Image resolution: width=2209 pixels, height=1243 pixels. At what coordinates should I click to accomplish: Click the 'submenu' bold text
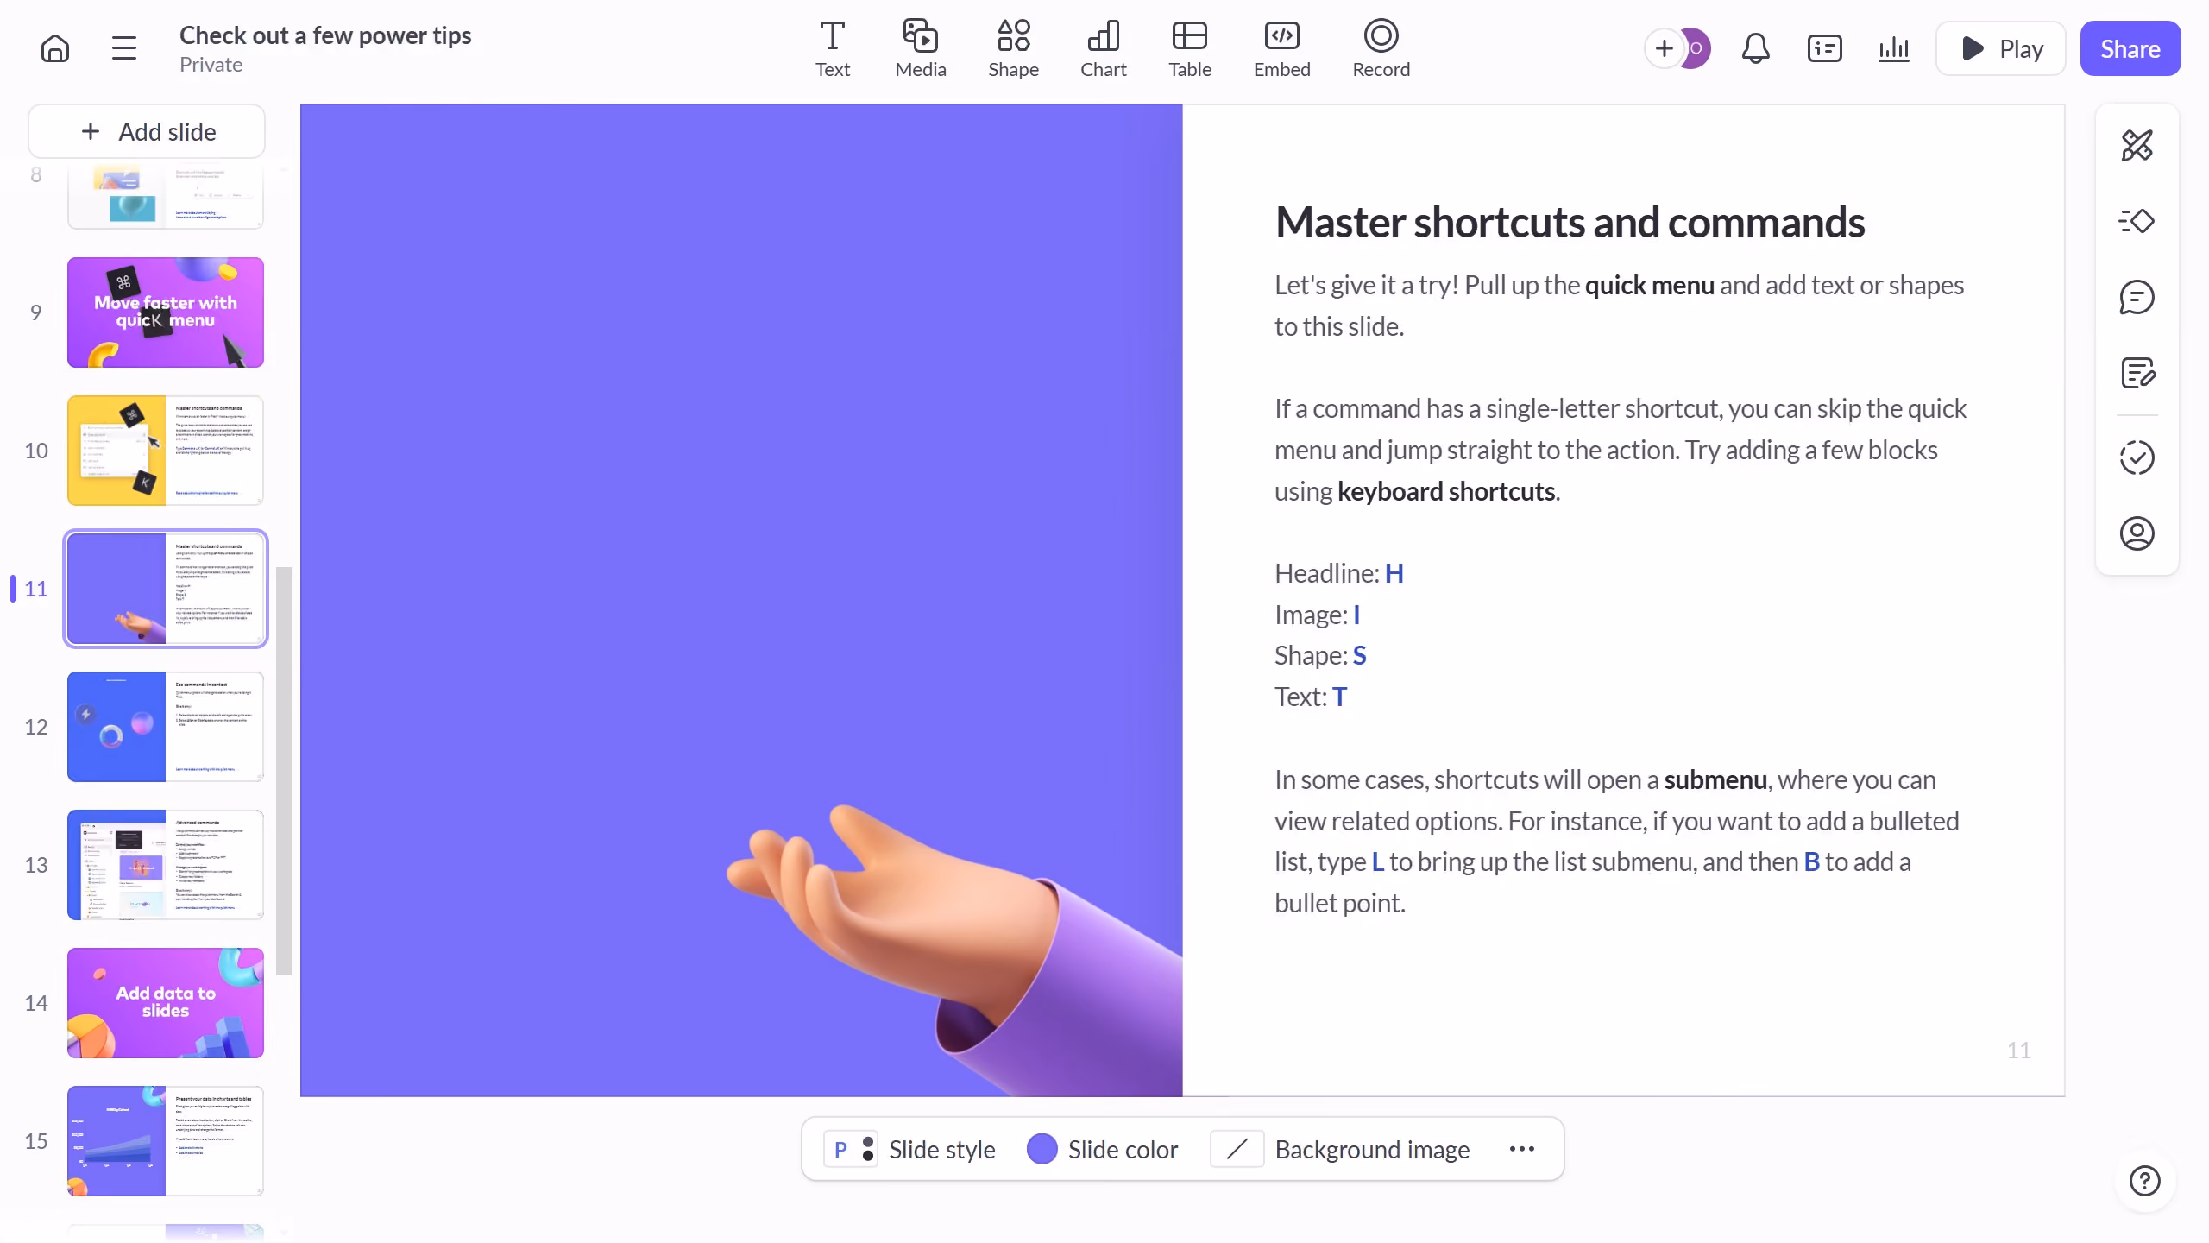(x=1715, y=780)
